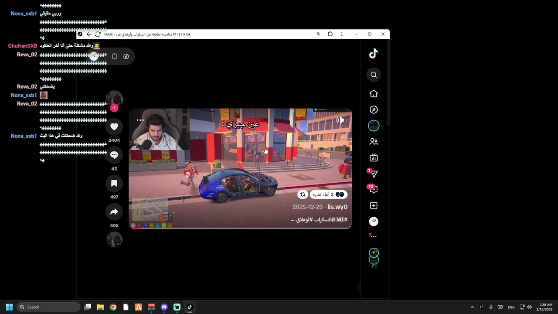558x314 pixels.
Task: Open the sound disc avatar below share
Action: coord(114,239)
